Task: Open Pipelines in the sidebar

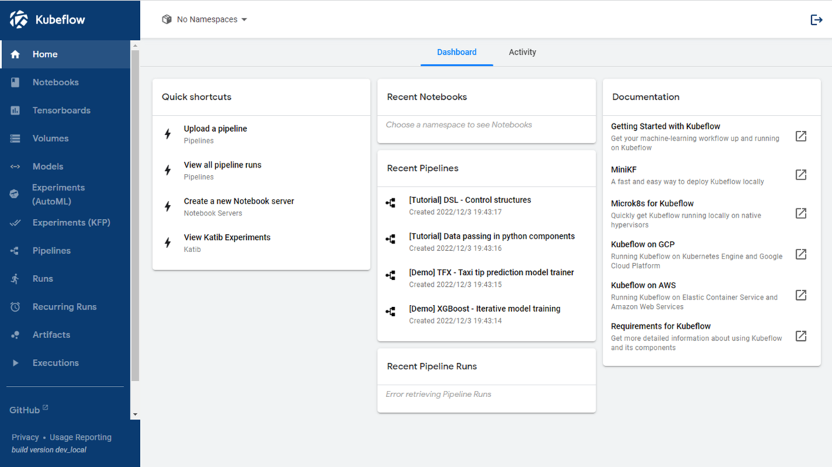Action: click(51, 251)
